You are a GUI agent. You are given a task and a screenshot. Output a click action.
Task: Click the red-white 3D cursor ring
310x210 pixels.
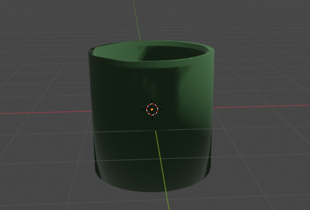point(152,109)
